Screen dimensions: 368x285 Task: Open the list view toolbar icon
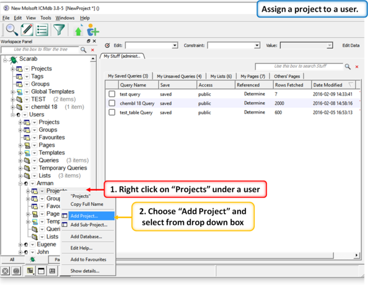point(42,30)
